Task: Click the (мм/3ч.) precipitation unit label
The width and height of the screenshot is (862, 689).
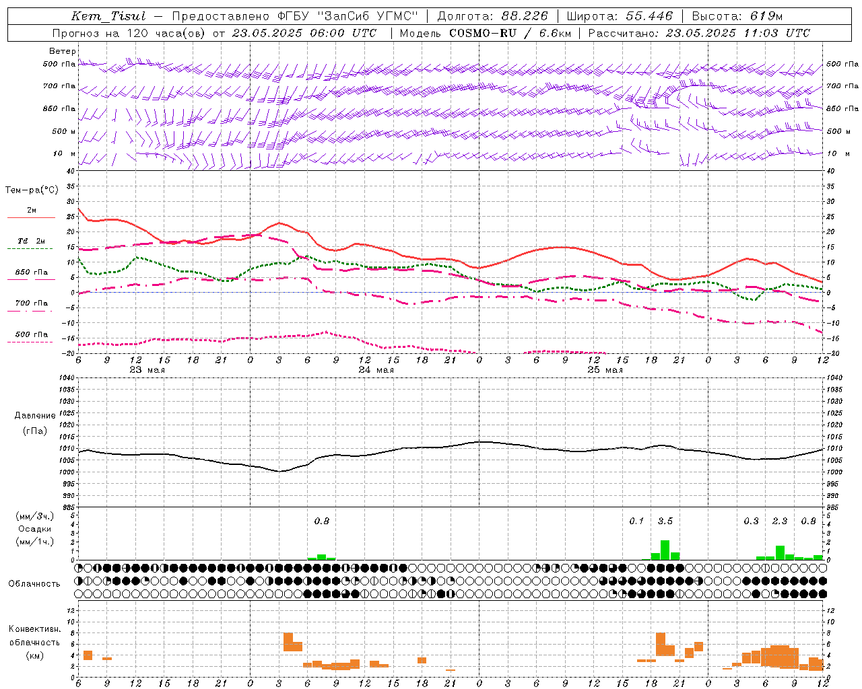Action: click(35, 516)
